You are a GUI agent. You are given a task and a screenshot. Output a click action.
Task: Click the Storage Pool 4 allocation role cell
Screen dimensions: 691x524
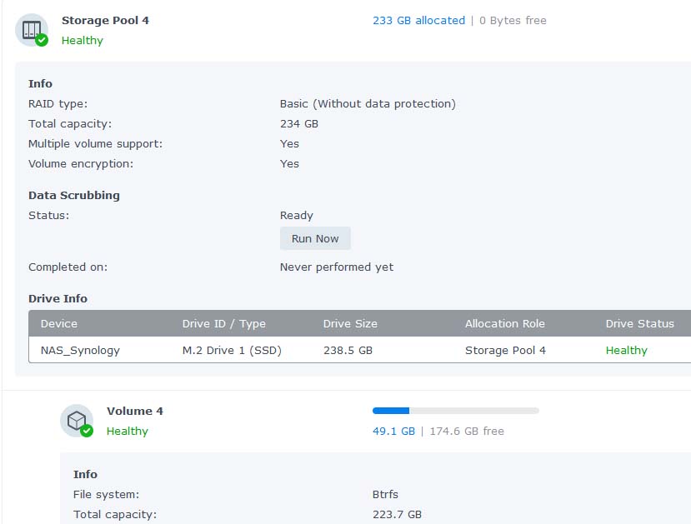505,350
